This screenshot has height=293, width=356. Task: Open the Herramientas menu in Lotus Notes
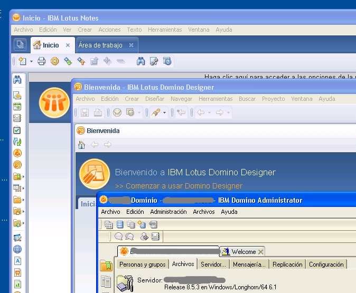(x=165, y=30)
